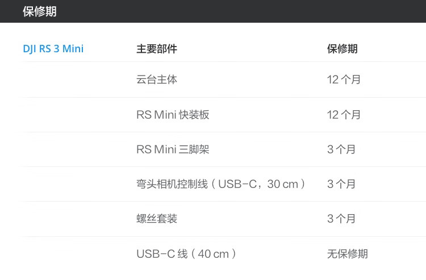Click 3 个月 warranty beside RS Mini 三脚架

pos(341,149)
